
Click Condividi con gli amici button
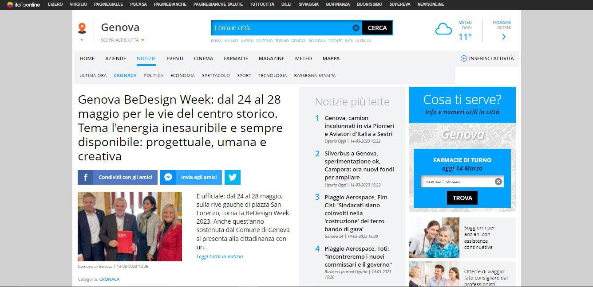118,177
